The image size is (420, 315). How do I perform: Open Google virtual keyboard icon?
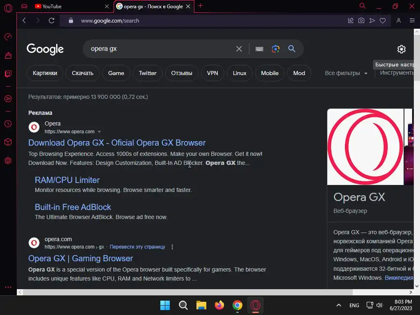point(259,49)
